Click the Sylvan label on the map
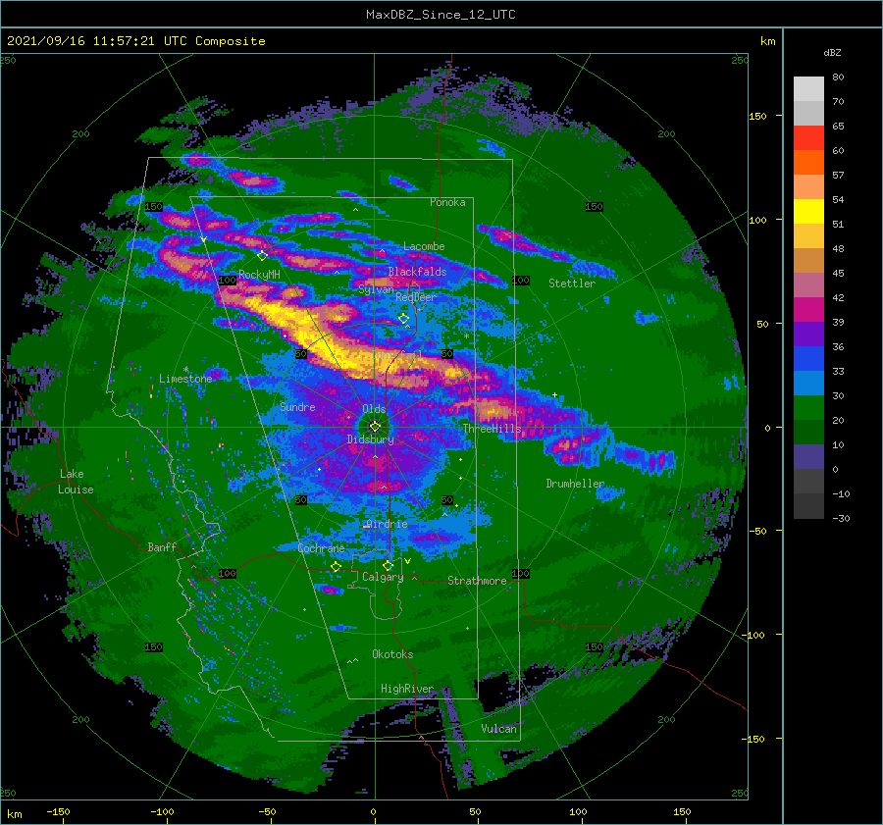This screenshot has height=825, width=883. coord(376,289)
